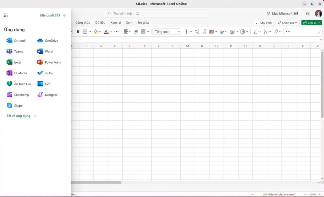This screenshot has height=197, width=324.
Task: Toggle bold formatting on the selection
Action: click(78, 32)
